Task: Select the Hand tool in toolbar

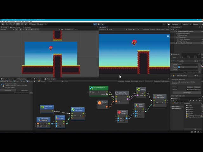Action: [x=3, y=24]
